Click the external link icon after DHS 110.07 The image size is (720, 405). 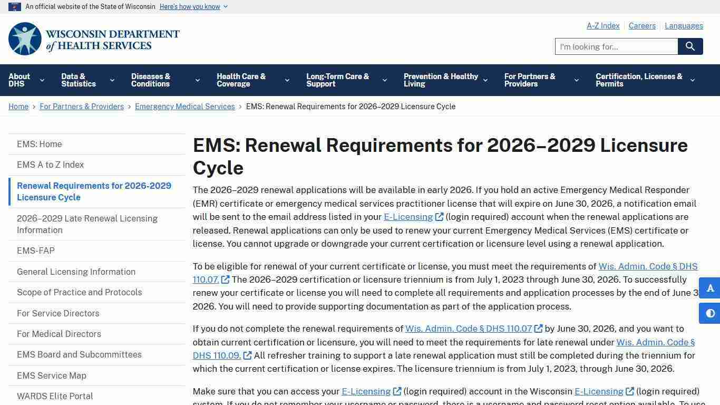[225, 280]
